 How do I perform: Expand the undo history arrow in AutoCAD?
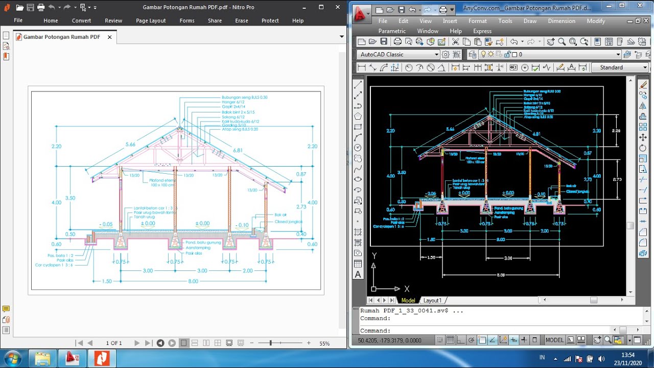point(522,41)
